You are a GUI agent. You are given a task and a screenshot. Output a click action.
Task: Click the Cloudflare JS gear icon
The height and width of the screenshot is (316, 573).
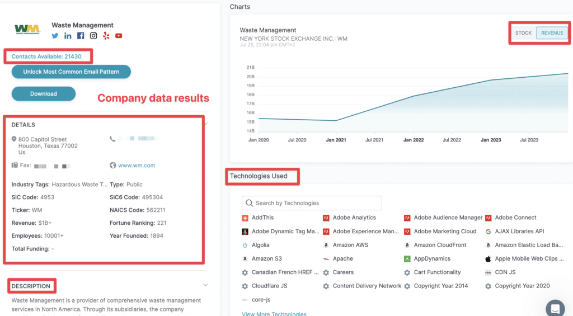click(245, 286)
